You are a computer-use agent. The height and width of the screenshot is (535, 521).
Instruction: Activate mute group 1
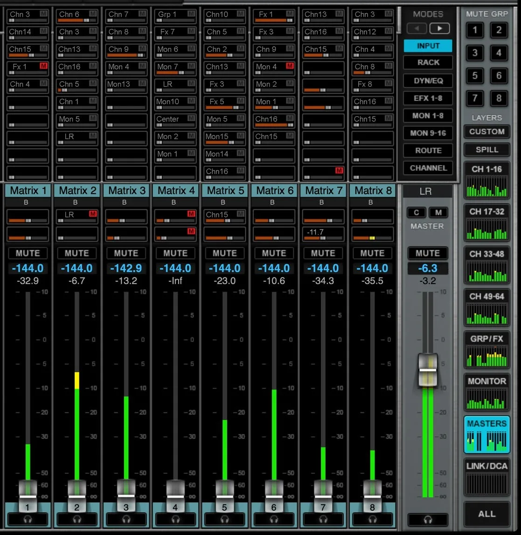(x=475, y=30)
